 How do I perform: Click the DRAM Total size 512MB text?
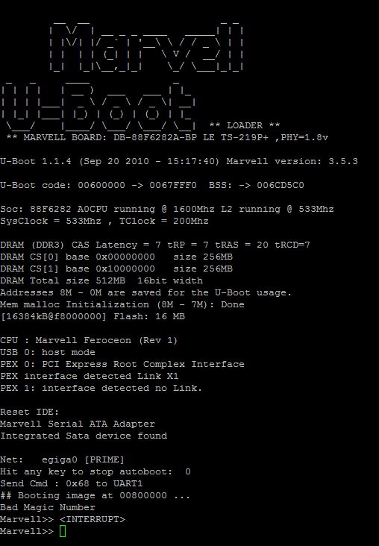click(x=66, y=280)
